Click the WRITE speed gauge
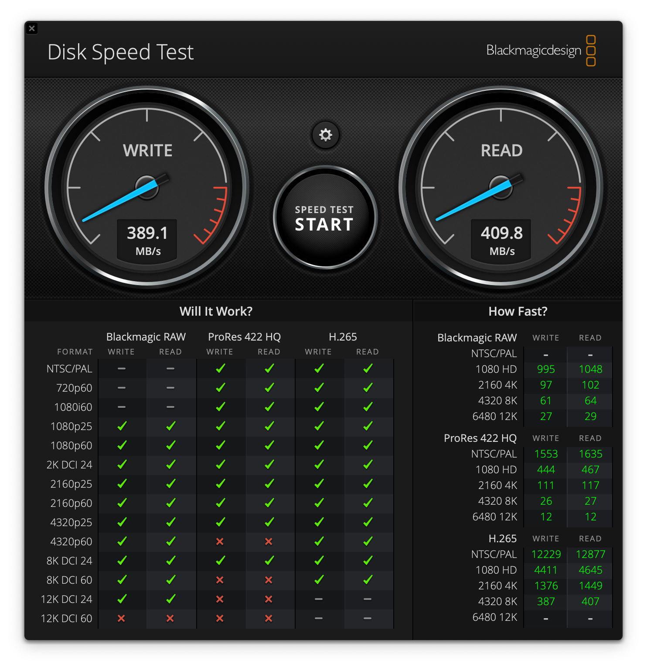 [x=147, y=188]
